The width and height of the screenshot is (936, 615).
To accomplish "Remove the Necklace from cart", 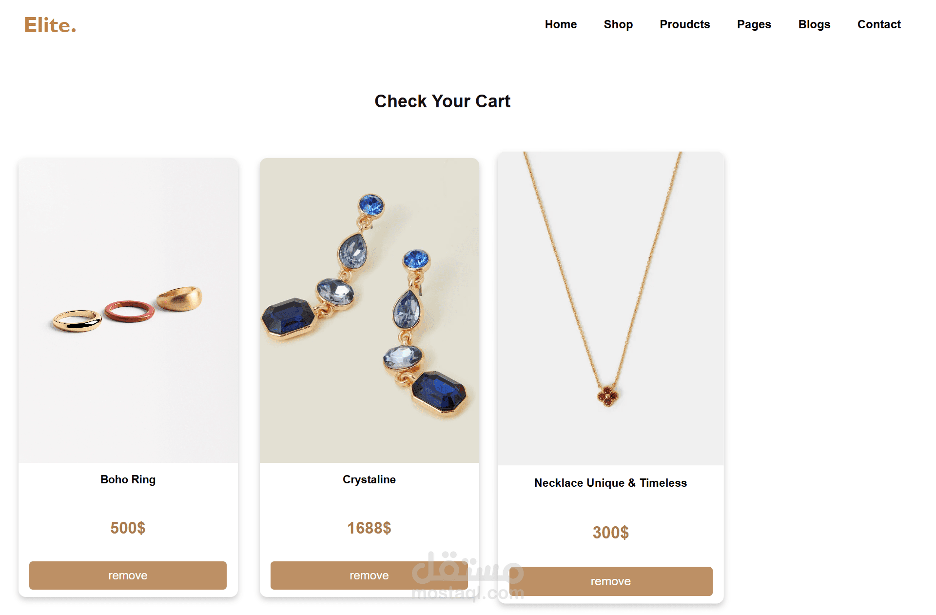I will pos(610,581).
